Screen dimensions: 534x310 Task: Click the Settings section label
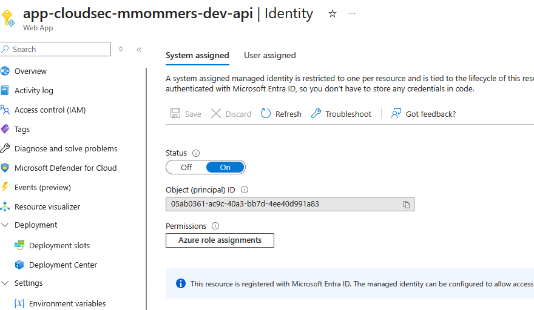[x=29, y=283]
